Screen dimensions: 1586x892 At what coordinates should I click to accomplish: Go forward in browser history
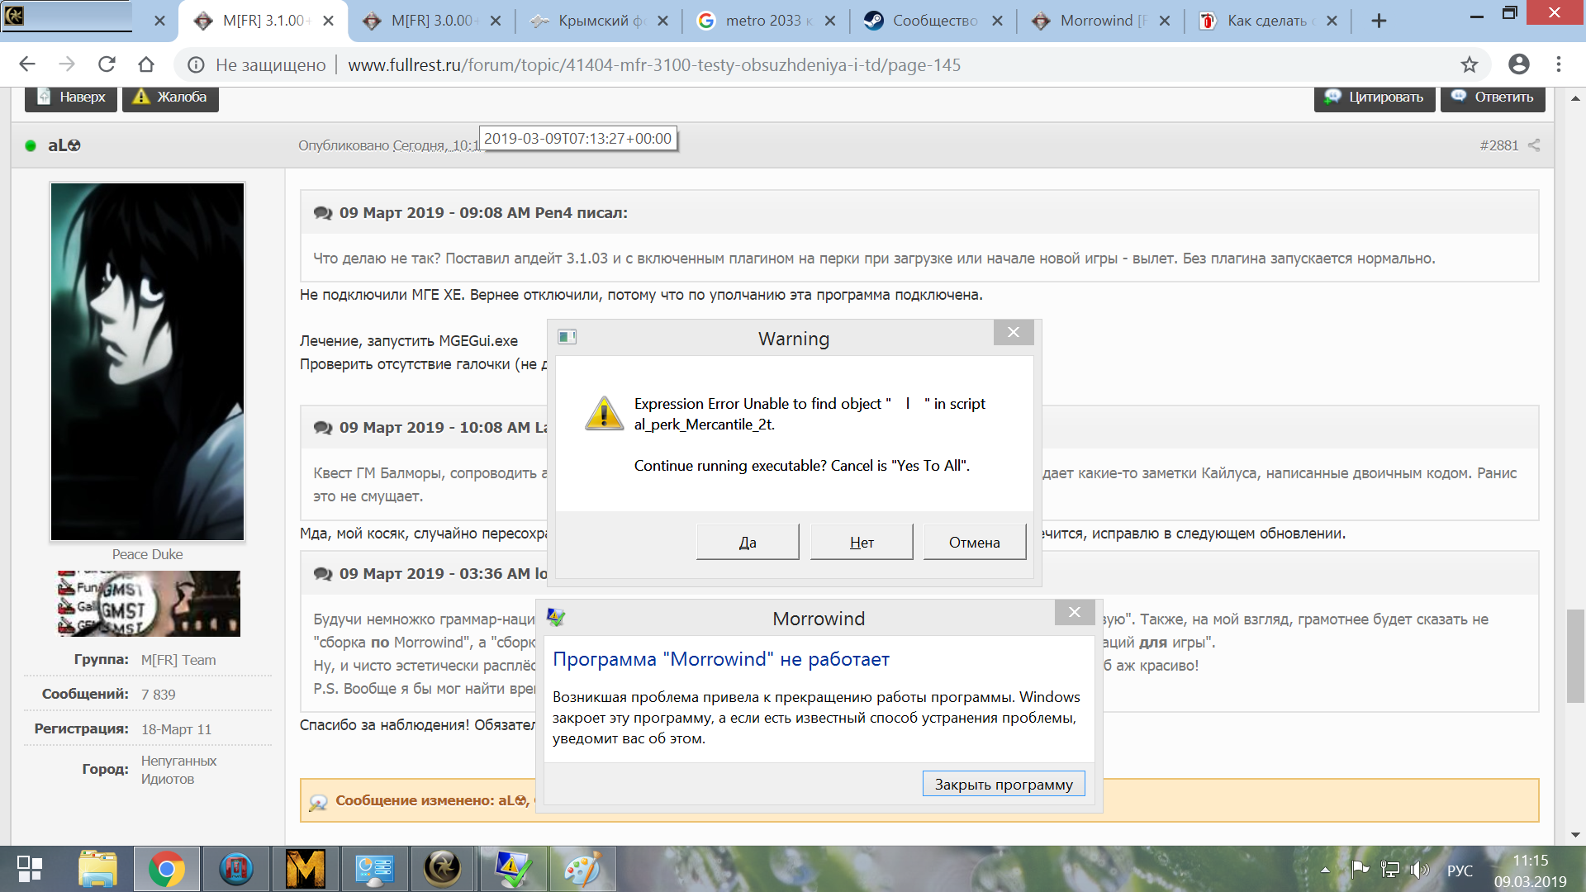coord(67,64)
